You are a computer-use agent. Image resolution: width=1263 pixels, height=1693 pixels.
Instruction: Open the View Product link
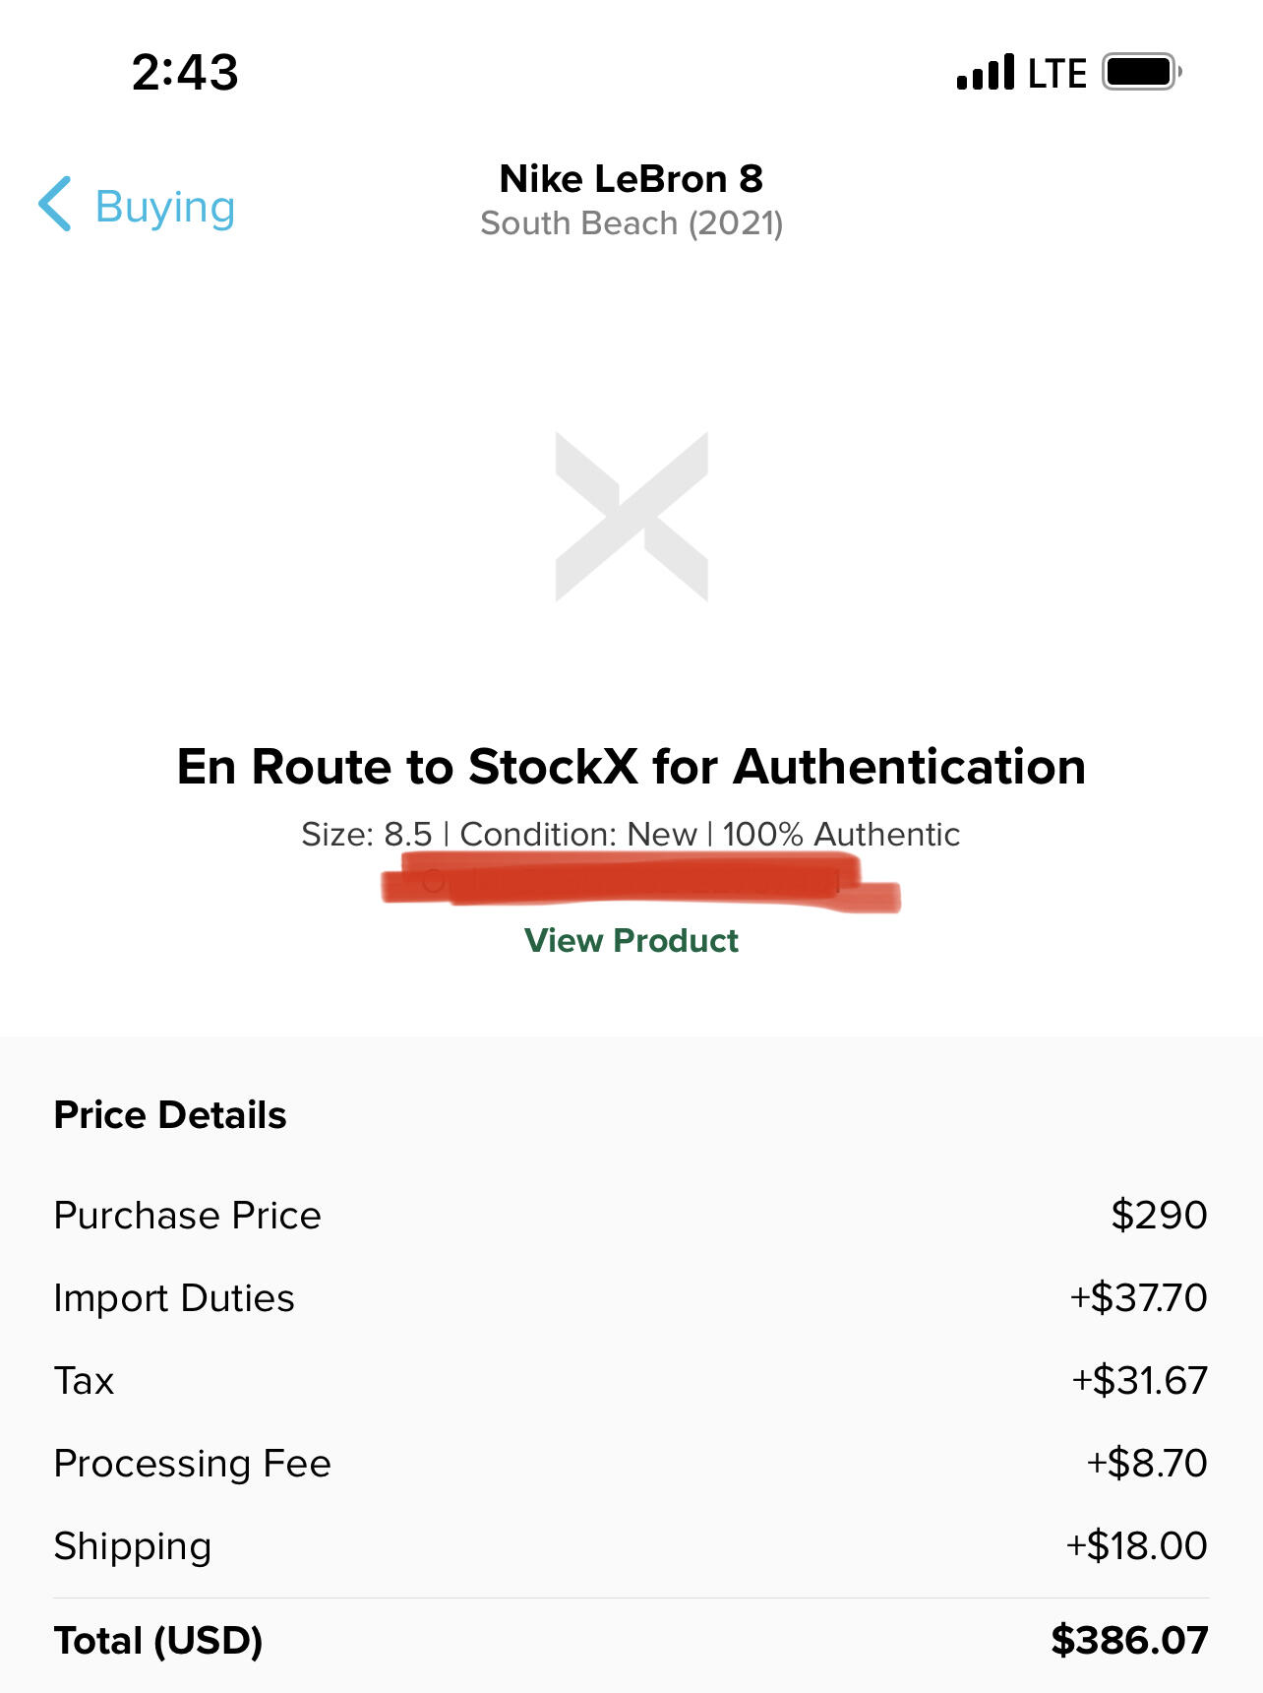pyautogui.click(x=631, y=940)
